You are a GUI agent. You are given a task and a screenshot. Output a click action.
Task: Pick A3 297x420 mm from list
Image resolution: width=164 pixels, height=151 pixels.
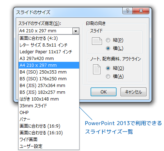(49, 59)
